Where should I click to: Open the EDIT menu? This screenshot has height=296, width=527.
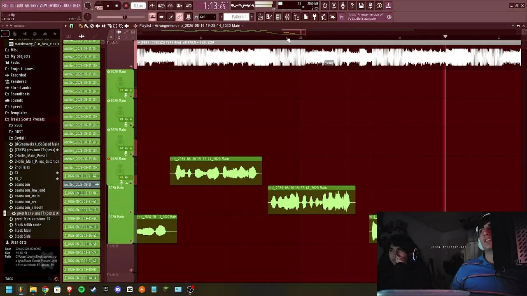pyautogui.click(x=13, y=6)
